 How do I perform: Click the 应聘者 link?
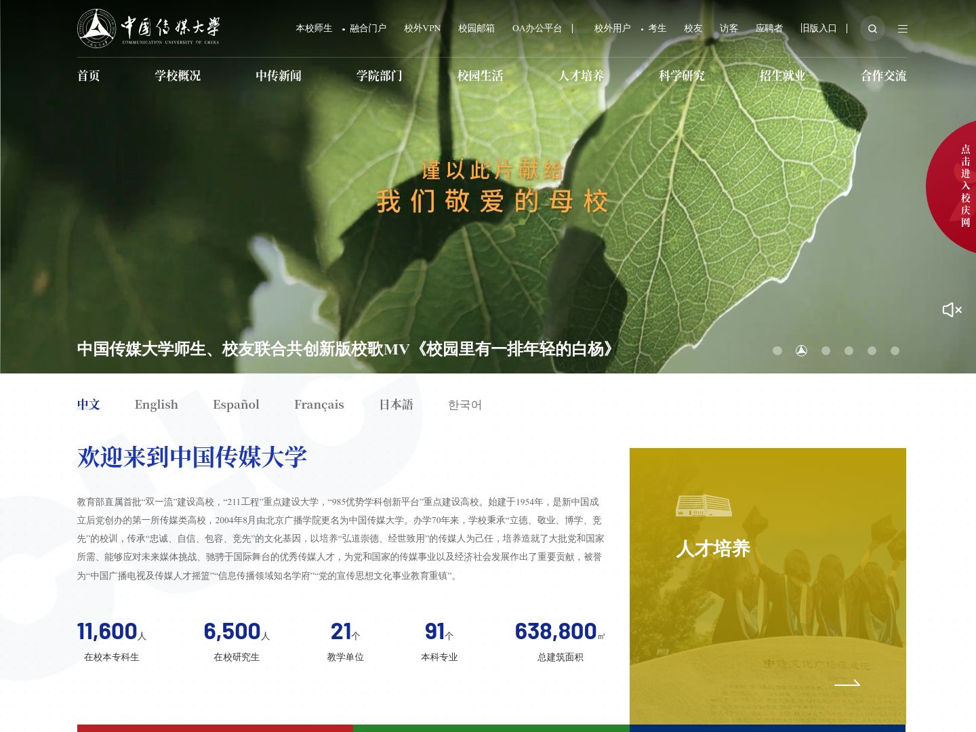click(769, 28)
